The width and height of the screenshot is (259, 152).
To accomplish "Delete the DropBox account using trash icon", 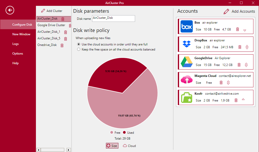I will [x=240, y=47].
